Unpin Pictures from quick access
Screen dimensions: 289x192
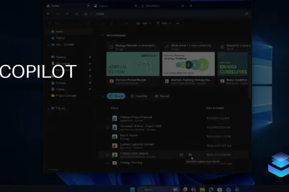[90, 83]
